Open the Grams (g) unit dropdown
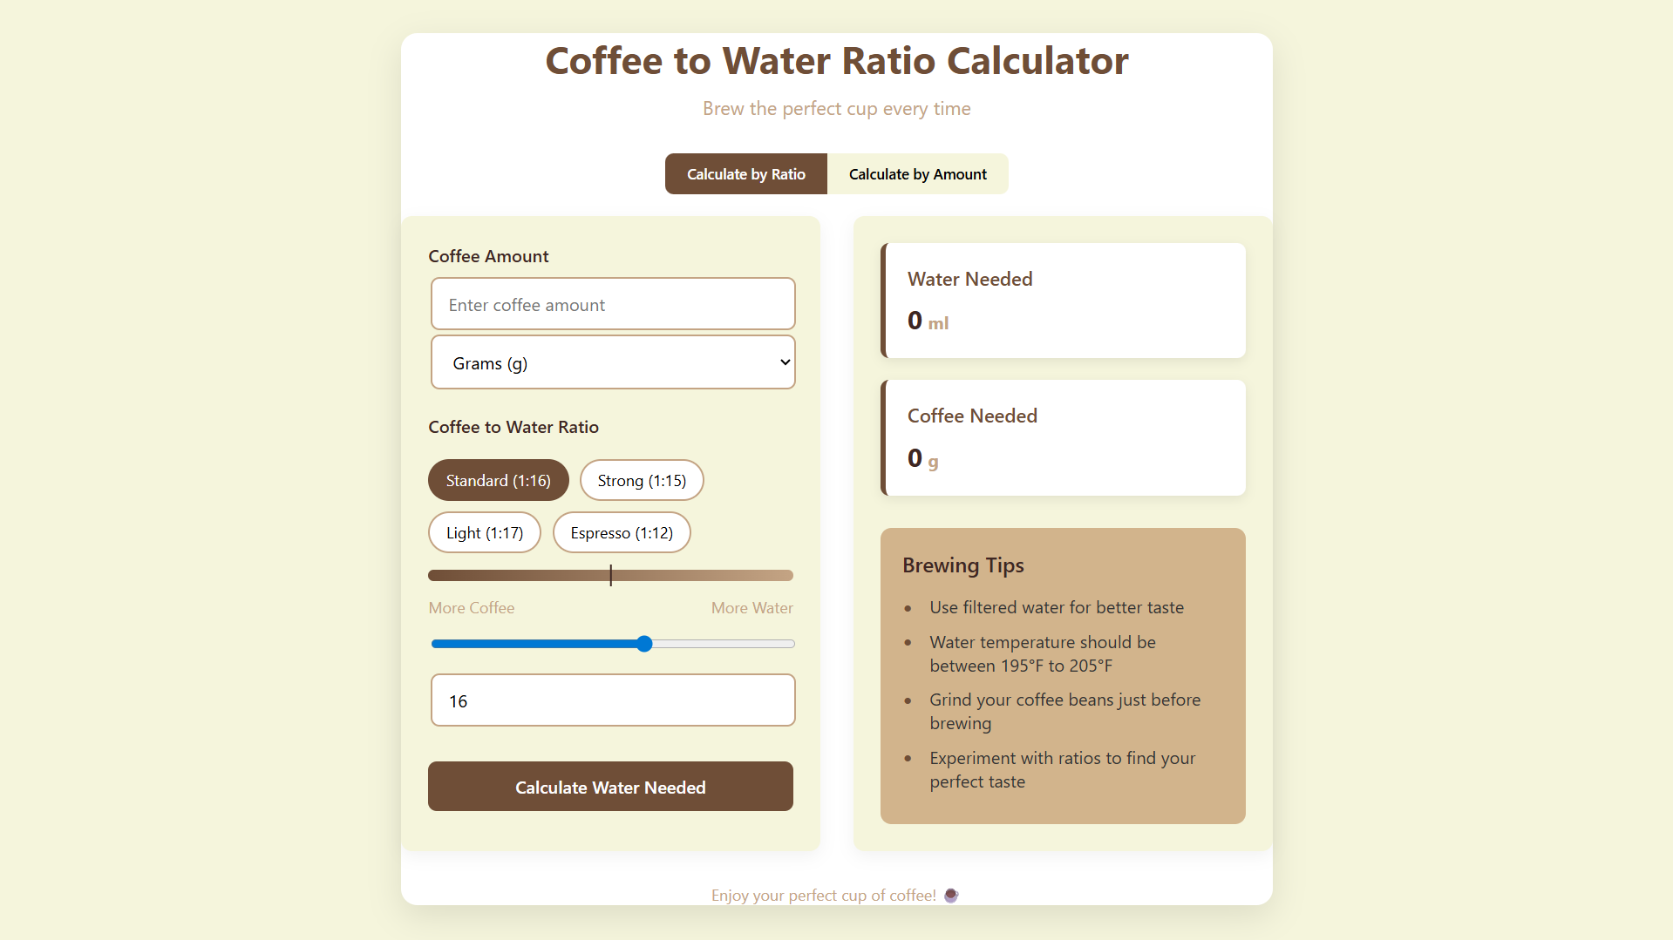 (x=613, y=362)
